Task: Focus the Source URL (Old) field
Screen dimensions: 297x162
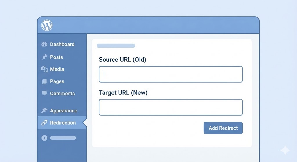Action: pos(171,74)
